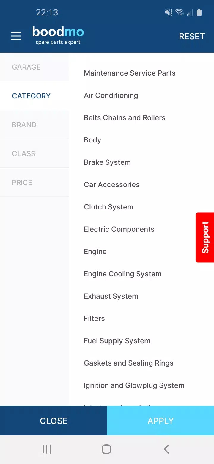
Task: Open the Class filter tab
Action: (24, 154)
